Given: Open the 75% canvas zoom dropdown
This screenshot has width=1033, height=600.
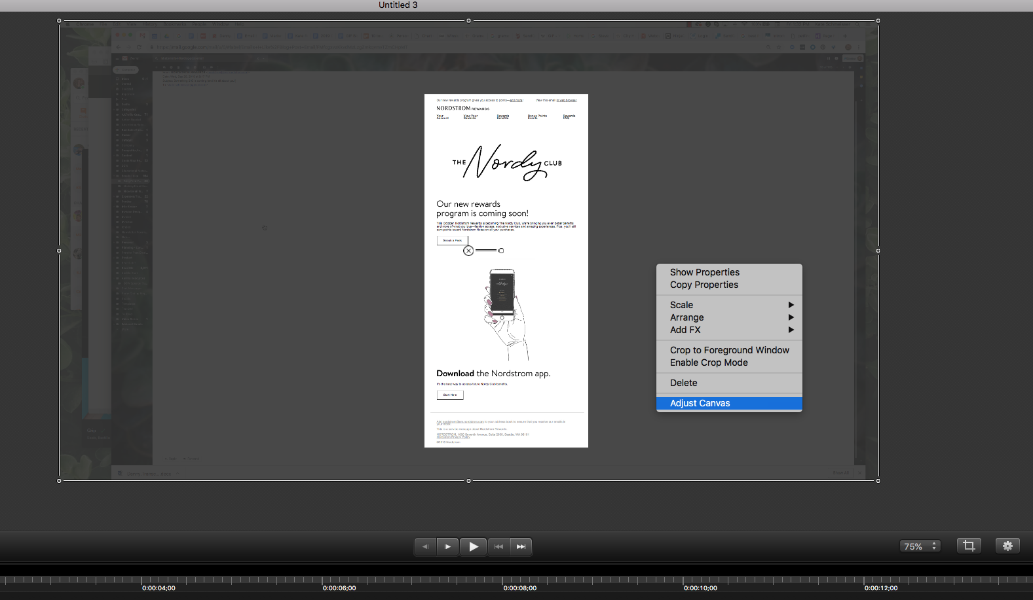Looking at the screenshot, I should [920, 546].
